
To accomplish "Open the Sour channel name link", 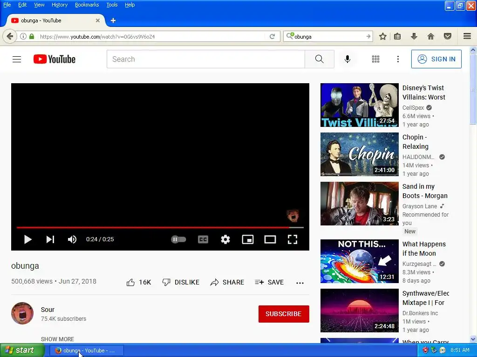I will [48, 310].
